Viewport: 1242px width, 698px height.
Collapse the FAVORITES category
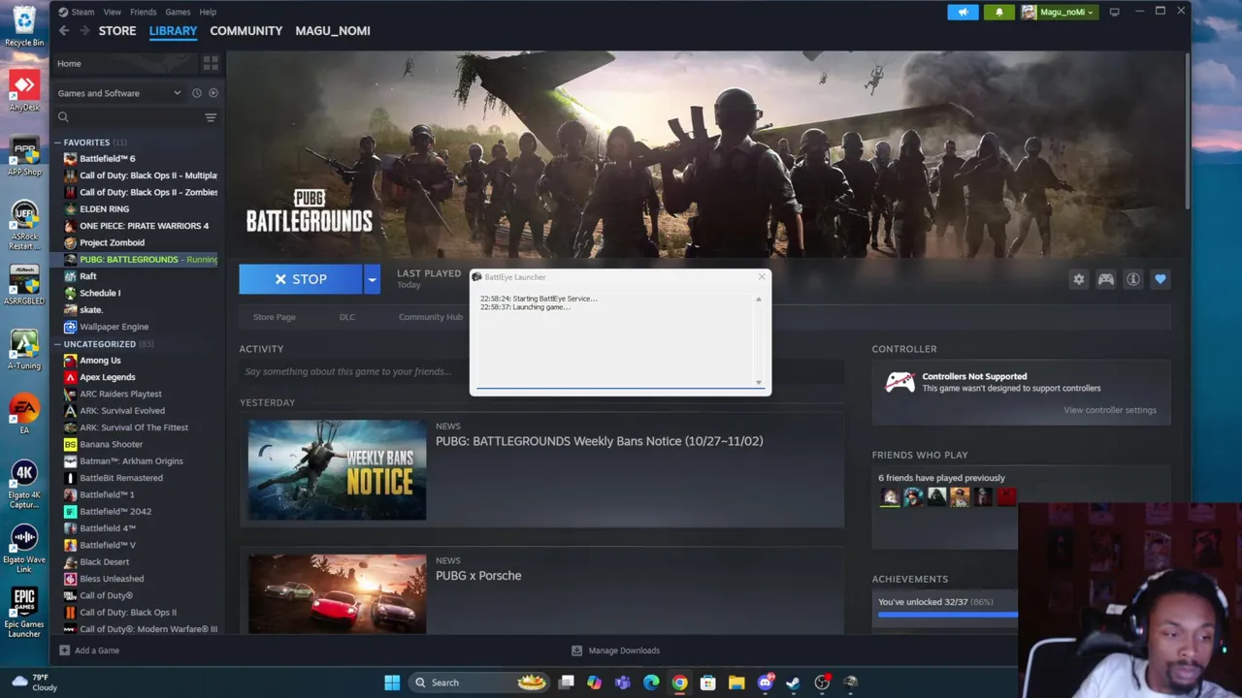[57, 143]
